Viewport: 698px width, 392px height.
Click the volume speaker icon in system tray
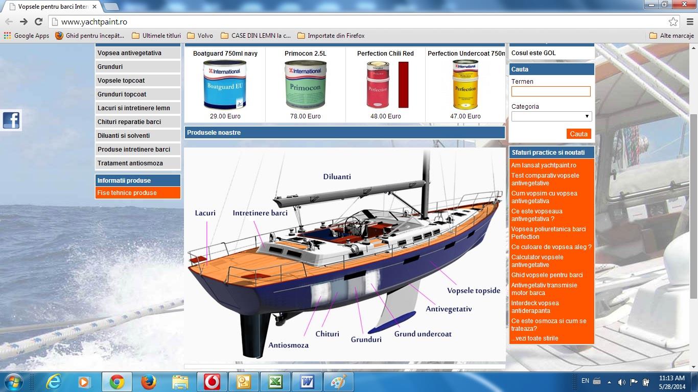621,382
